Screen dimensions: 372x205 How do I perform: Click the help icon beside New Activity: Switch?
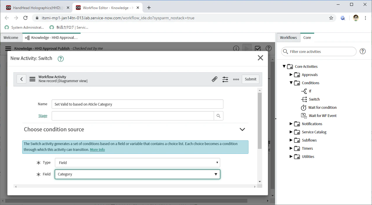(x=60, y=58)
